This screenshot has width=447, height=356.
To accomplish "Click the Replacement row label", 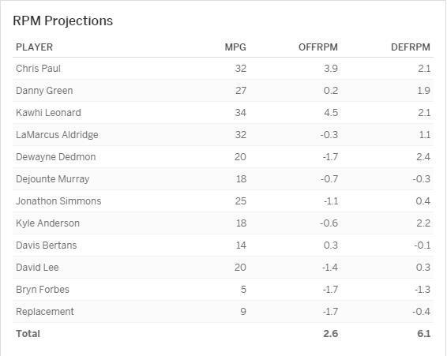I will [x=45, y=312].
